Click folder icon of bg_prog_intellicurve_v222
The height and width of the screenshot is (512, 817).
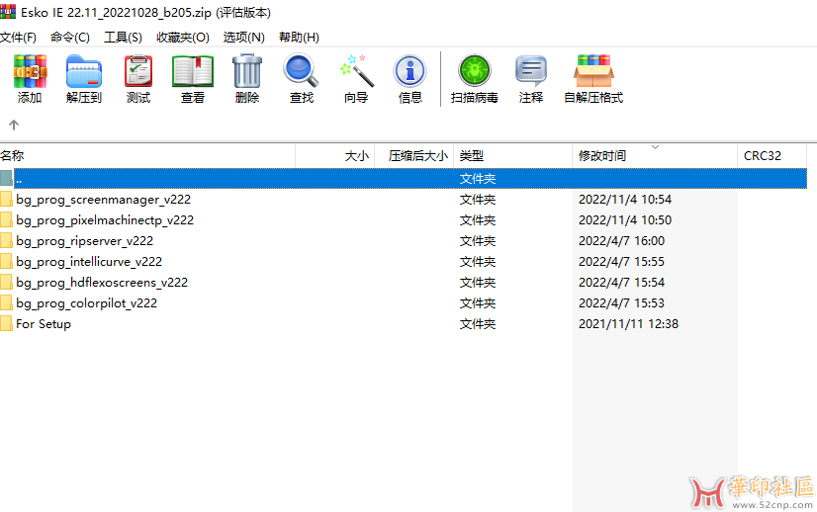point(6,262)
